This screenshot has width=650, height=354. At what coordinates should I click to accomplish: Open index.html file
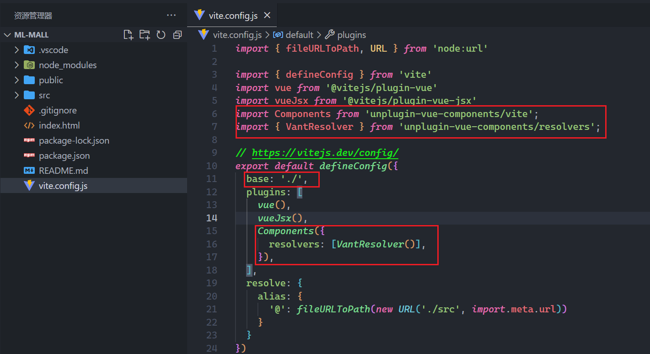93,125
